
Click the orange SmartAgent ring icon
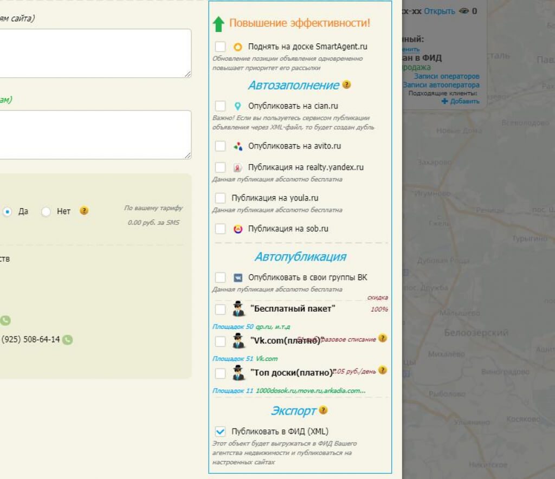tap(238, 47)
